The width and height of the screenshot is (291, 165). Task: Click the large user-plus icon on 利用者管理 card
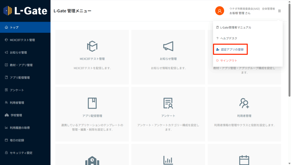click(x=244, y=103)
